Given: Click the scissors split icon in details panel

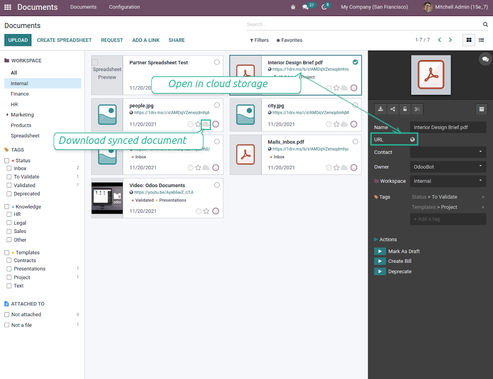Looking at the screenshot, I should (x=417, y=109).
